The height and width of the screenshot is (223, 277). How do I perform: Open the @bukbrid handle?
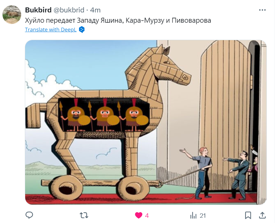pos(69,10)
